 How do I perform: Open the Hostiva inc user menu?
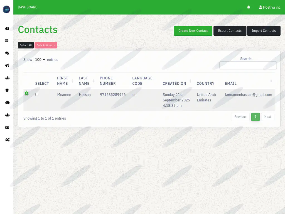coord(269,7)
